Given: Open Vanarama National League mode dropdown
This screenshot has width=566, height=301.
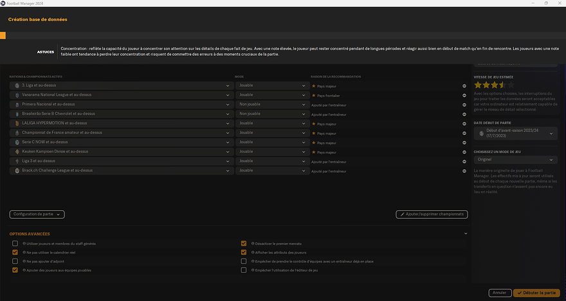Looking at the screenshot, I should 273,95.
